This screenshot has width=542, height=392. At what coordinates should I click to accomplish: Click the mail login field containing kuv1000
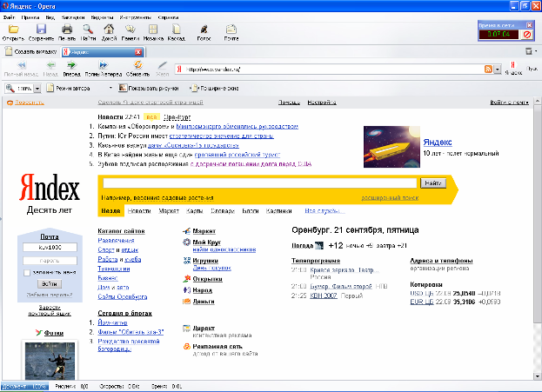pos(50,248)
